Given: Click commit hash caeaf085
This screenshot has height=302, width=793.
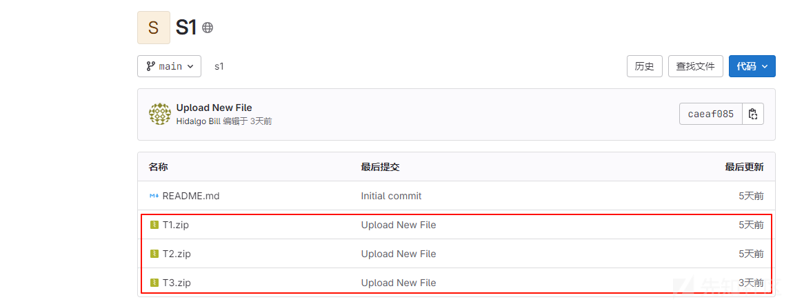Looking at the screenshot, I should [710, 114].
